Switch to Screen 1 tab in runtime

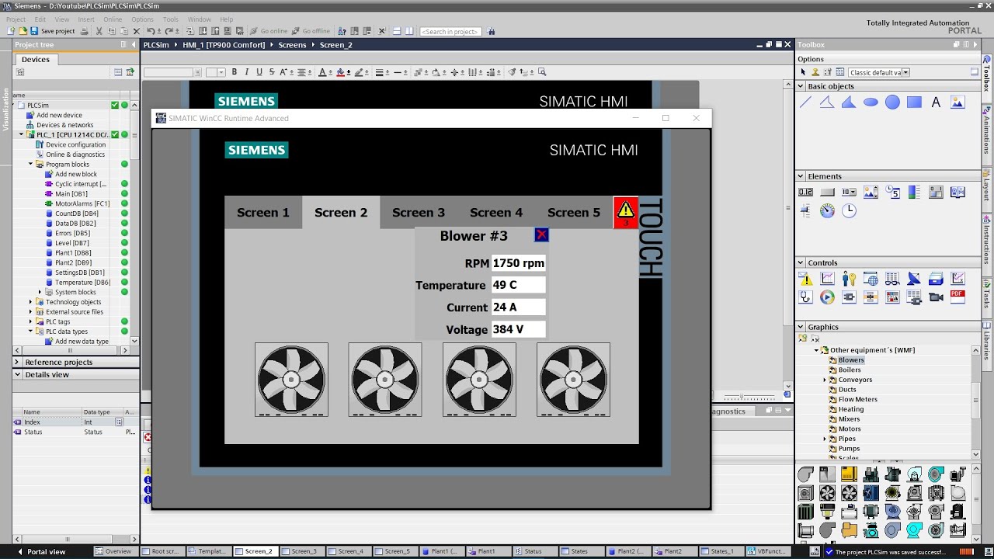click(x=263, y=213)
